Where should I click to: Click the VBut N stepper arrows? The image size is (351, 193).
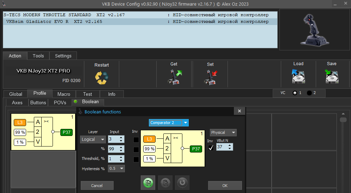click(230, 147)
